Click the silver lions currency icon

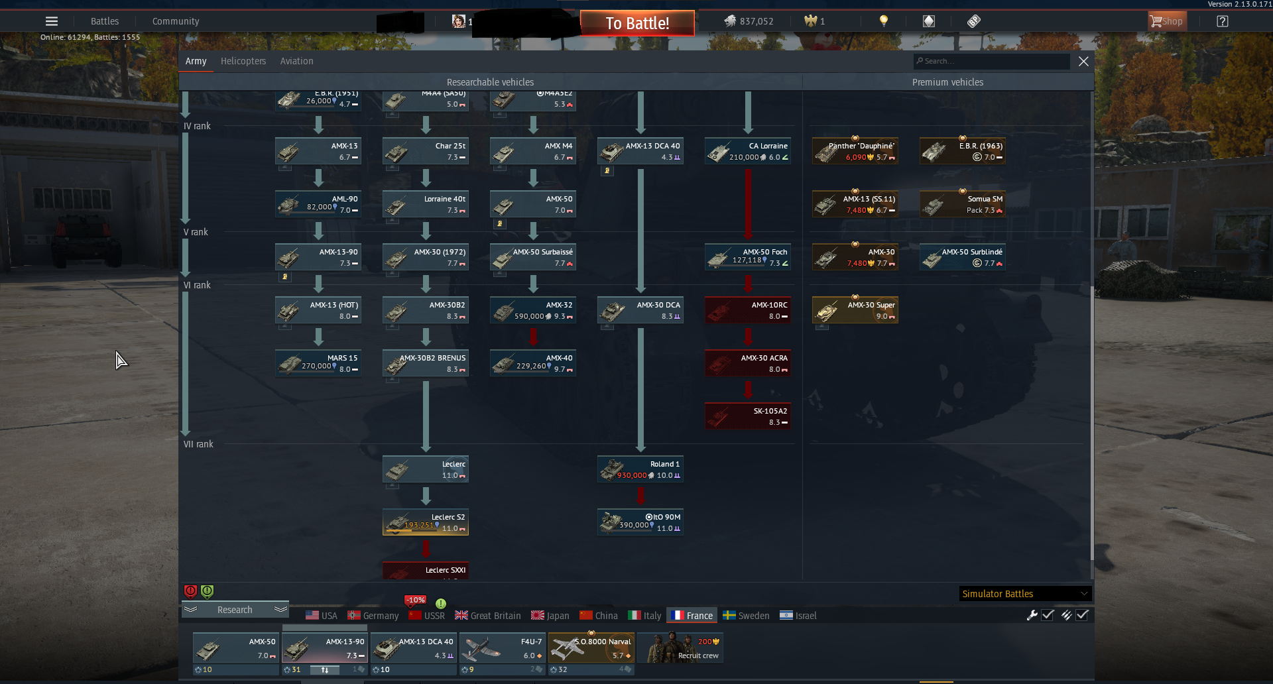point(730,21)
